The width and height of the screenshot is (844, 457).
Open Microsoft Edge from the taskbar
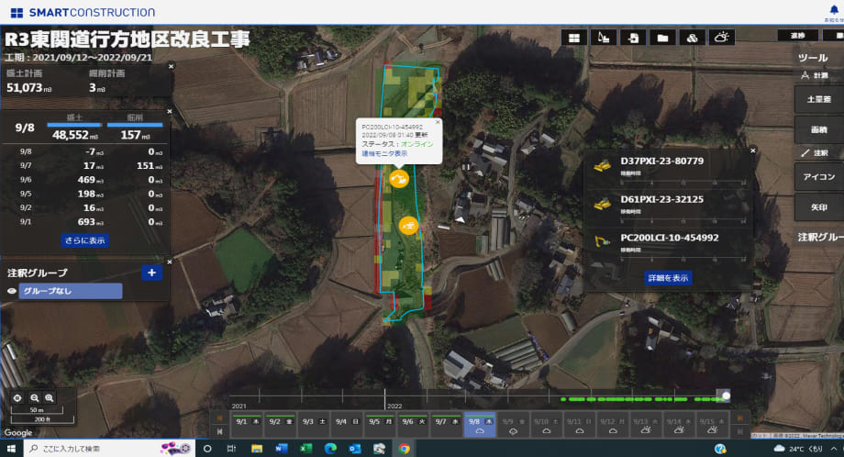tap(330, 449)
